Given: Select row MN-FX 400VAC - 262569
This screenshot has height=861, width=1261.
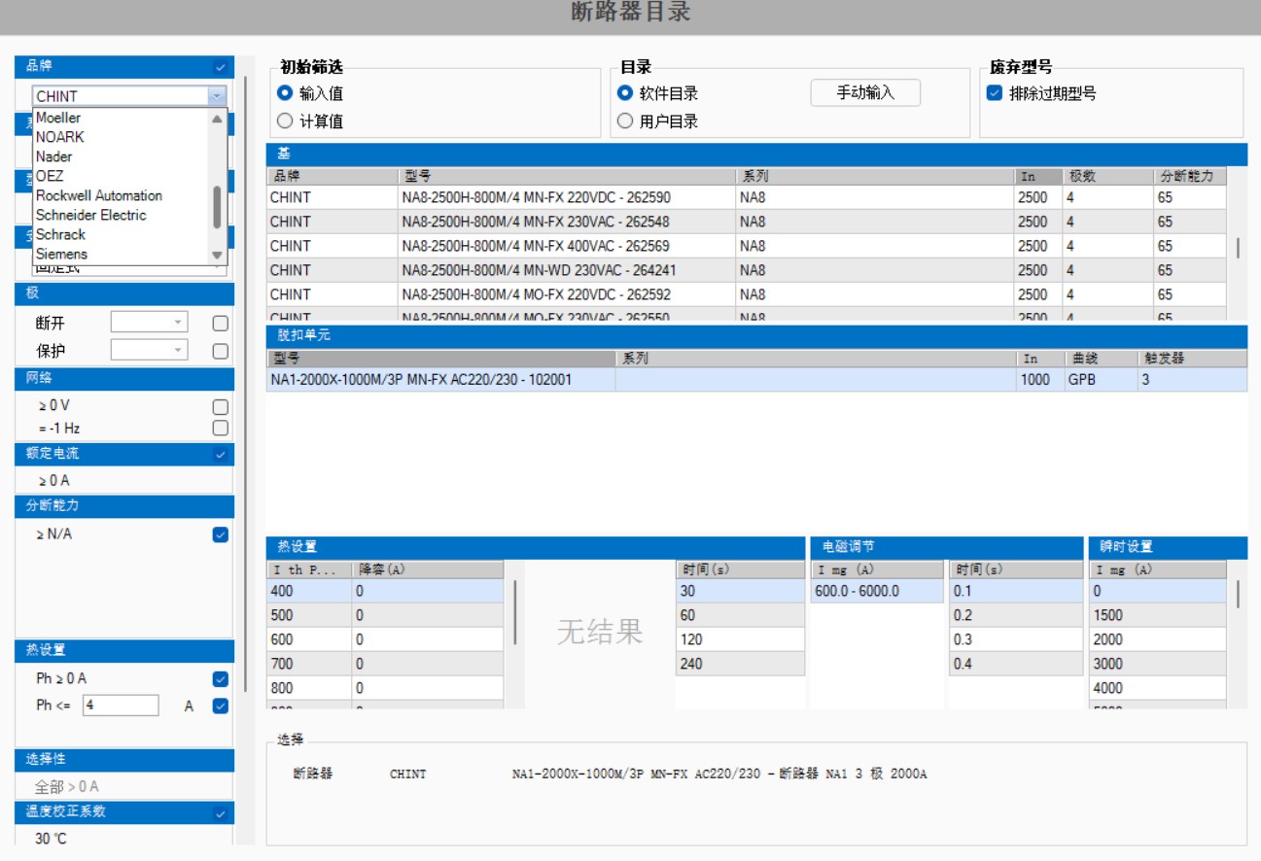Looking at the screenshot, I should (x=747, y=246).
